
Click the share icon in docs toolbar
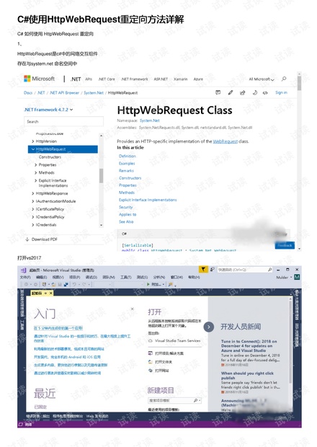pos(242,92)
